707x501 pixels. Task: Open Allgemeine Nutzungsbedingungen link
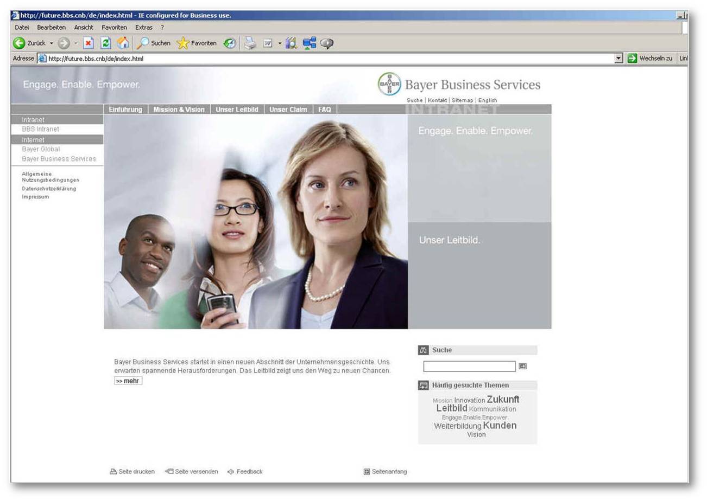click(x=50, y=177)
